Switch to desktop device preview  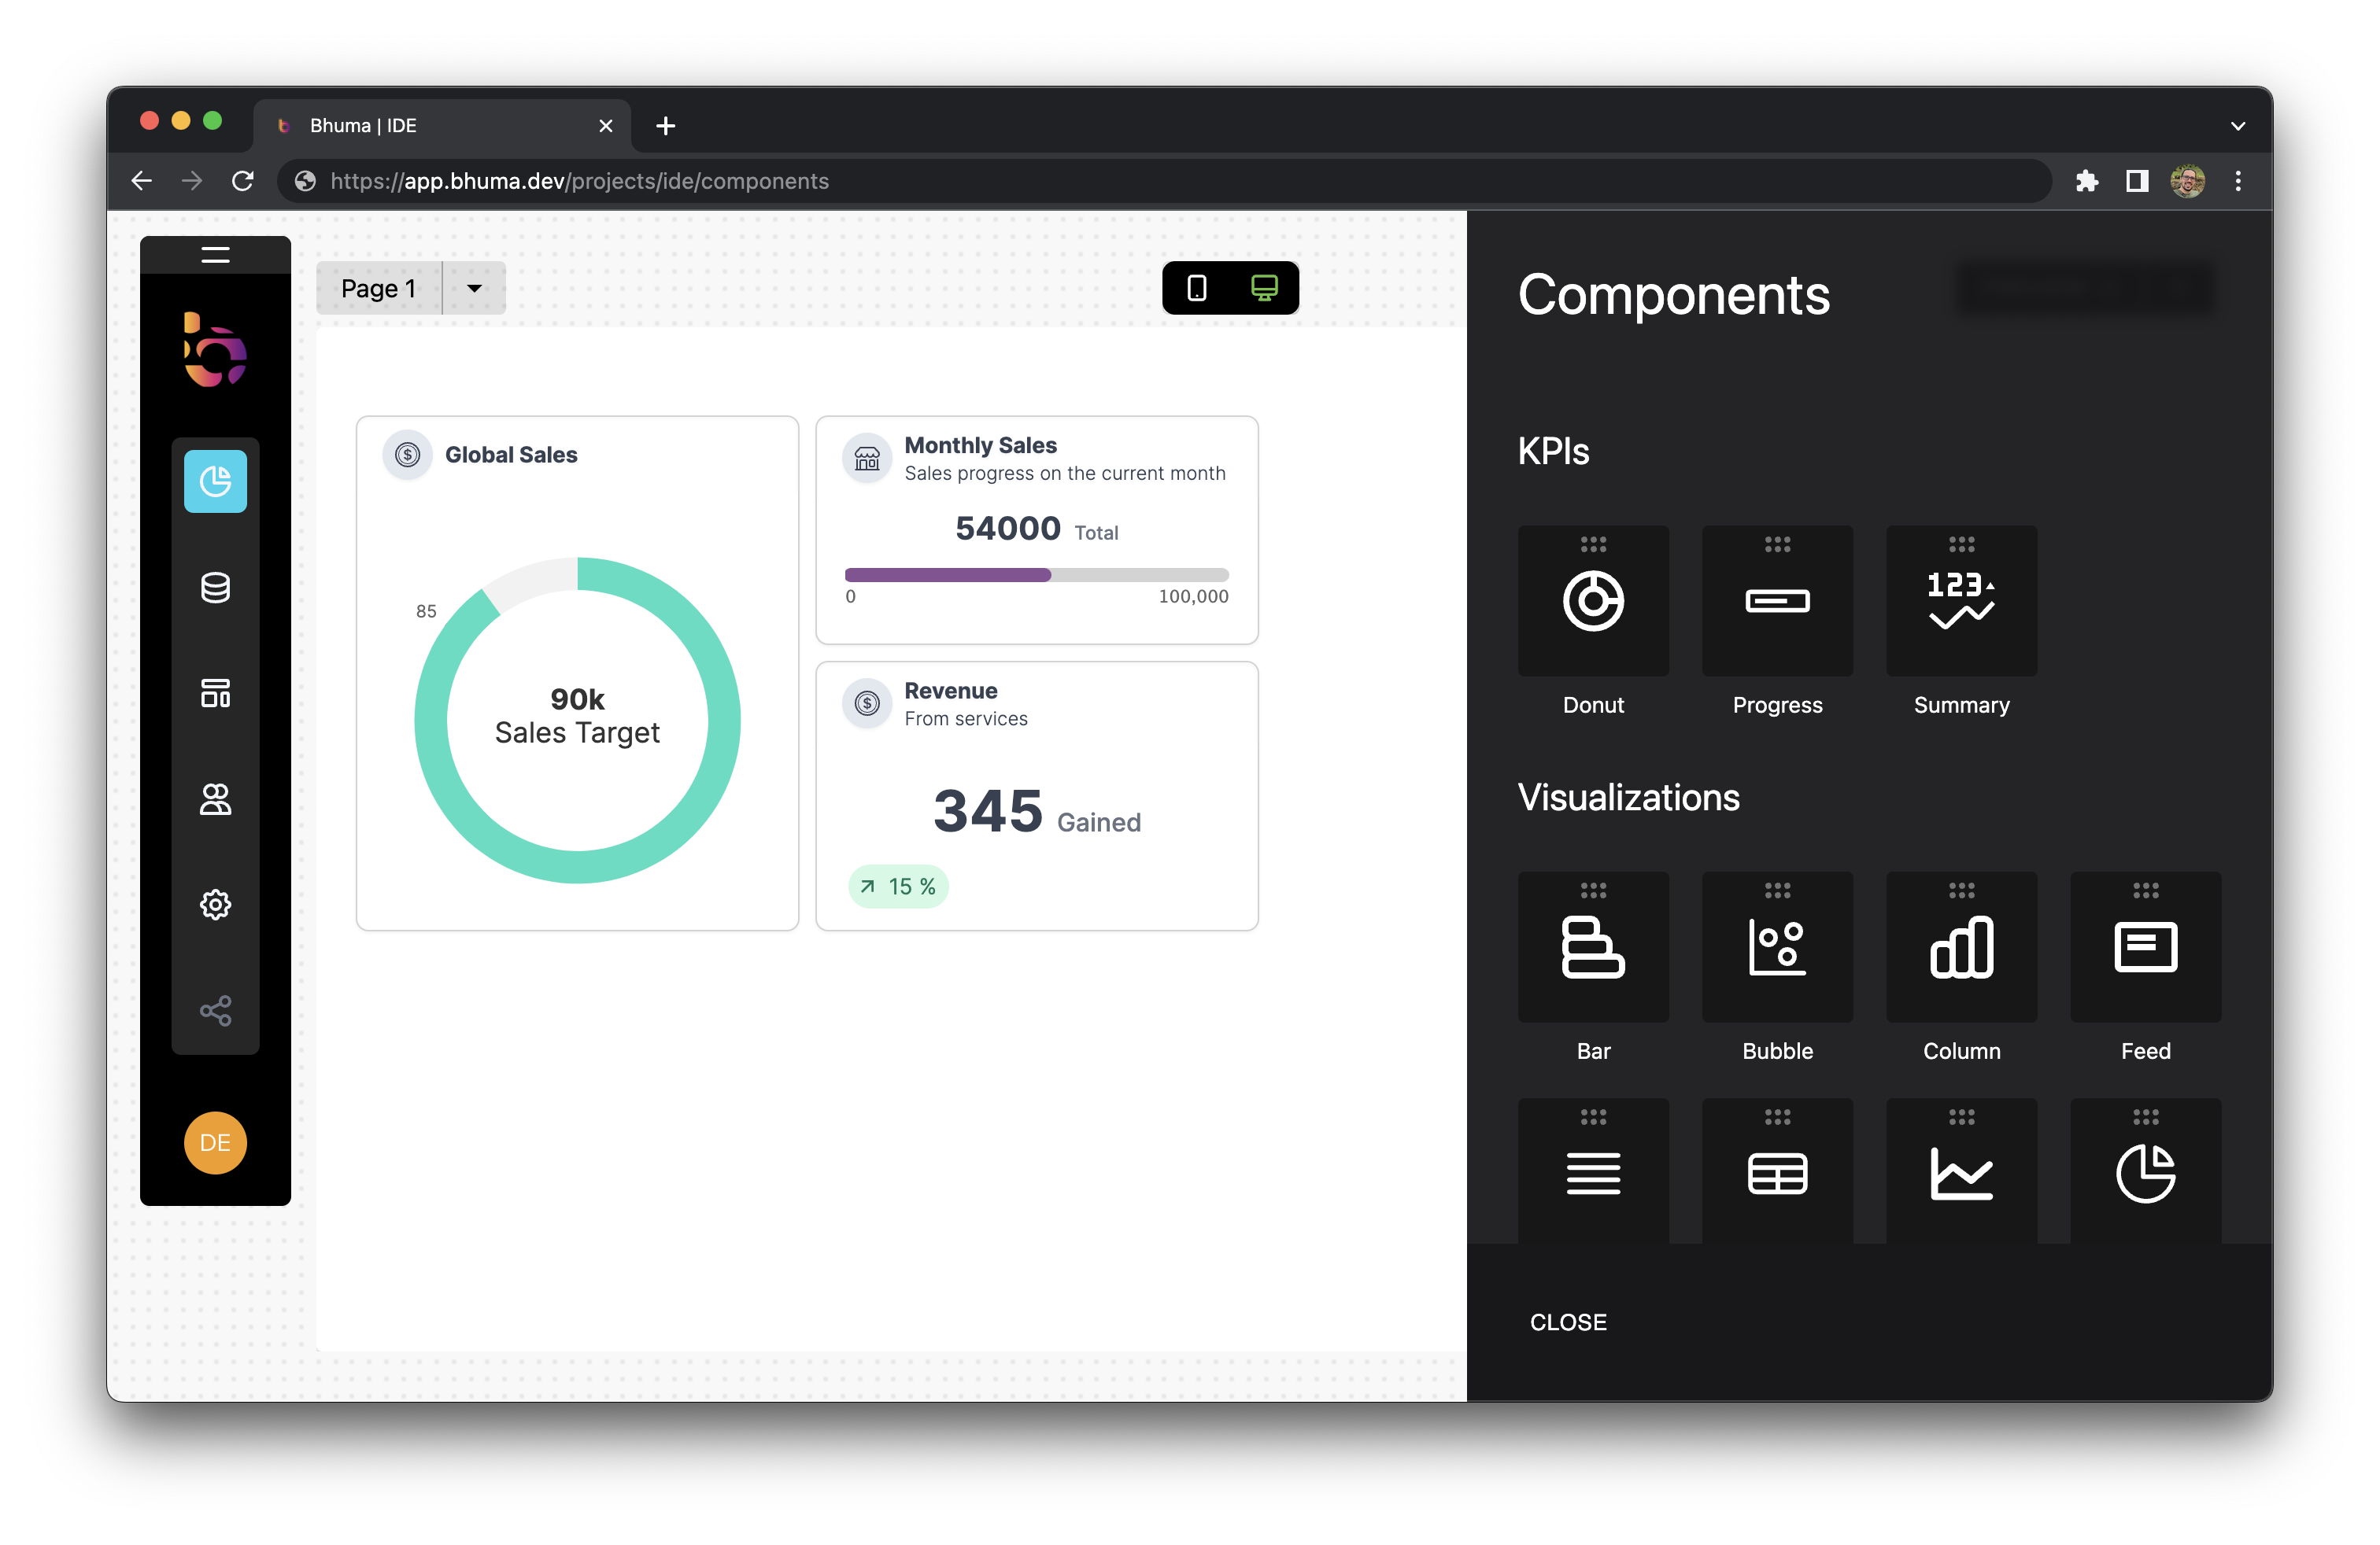pyautogui.click(x=1264, y=288)
